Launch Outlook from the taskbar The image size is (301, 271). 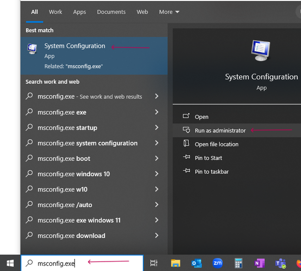[x=197, y=263]
